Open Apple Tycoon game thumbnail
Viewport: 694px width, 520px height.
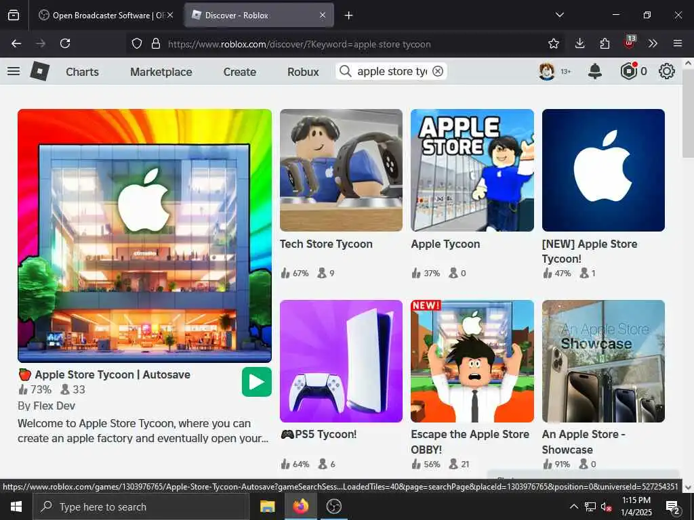tap(472, 170)
